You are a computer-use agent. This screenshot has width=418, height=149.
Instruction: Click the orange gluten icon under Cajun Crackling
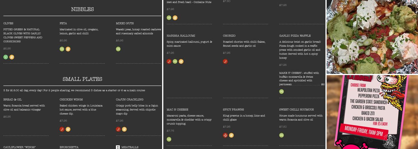click(x=124, y=129)
